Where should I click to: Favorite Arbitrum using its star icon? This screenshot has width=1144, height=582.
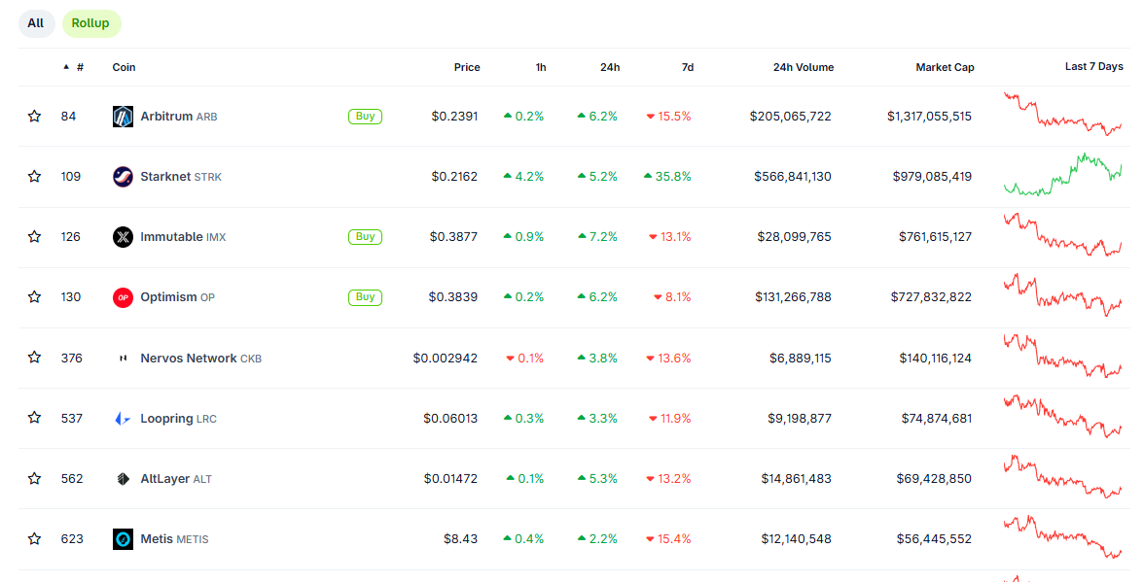34,116
